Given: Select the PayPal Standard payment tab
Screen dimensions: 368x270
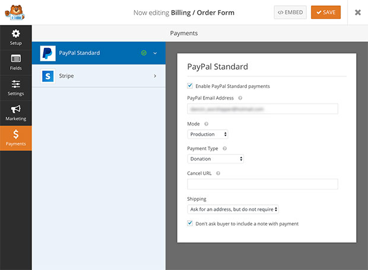Looking at the screenshot, I should [99, 53].
